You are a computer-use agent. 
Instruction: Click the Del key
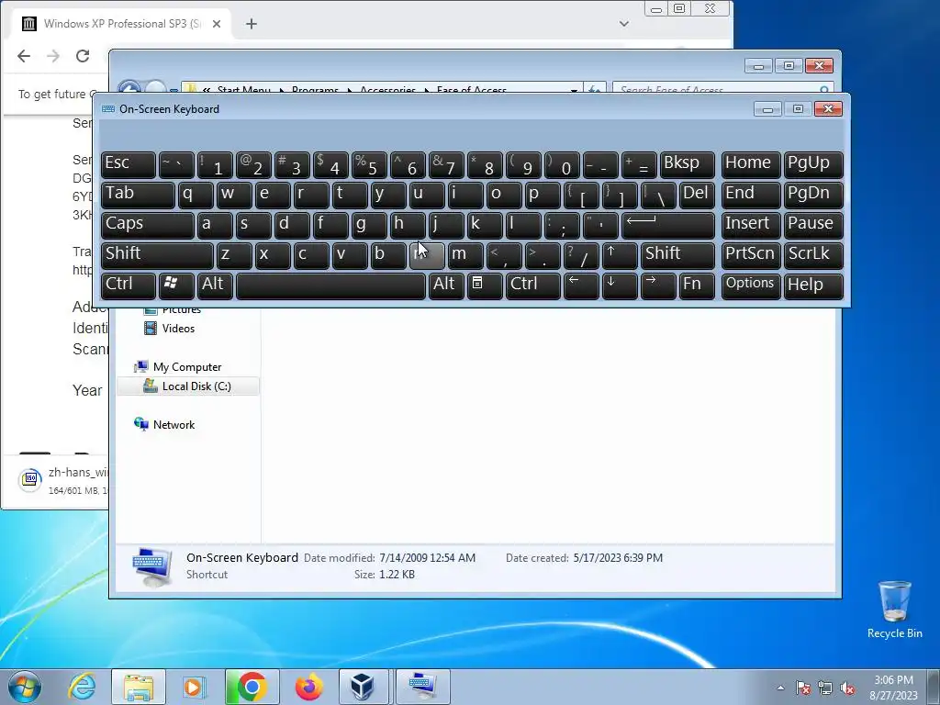click(x=697, y=195)
